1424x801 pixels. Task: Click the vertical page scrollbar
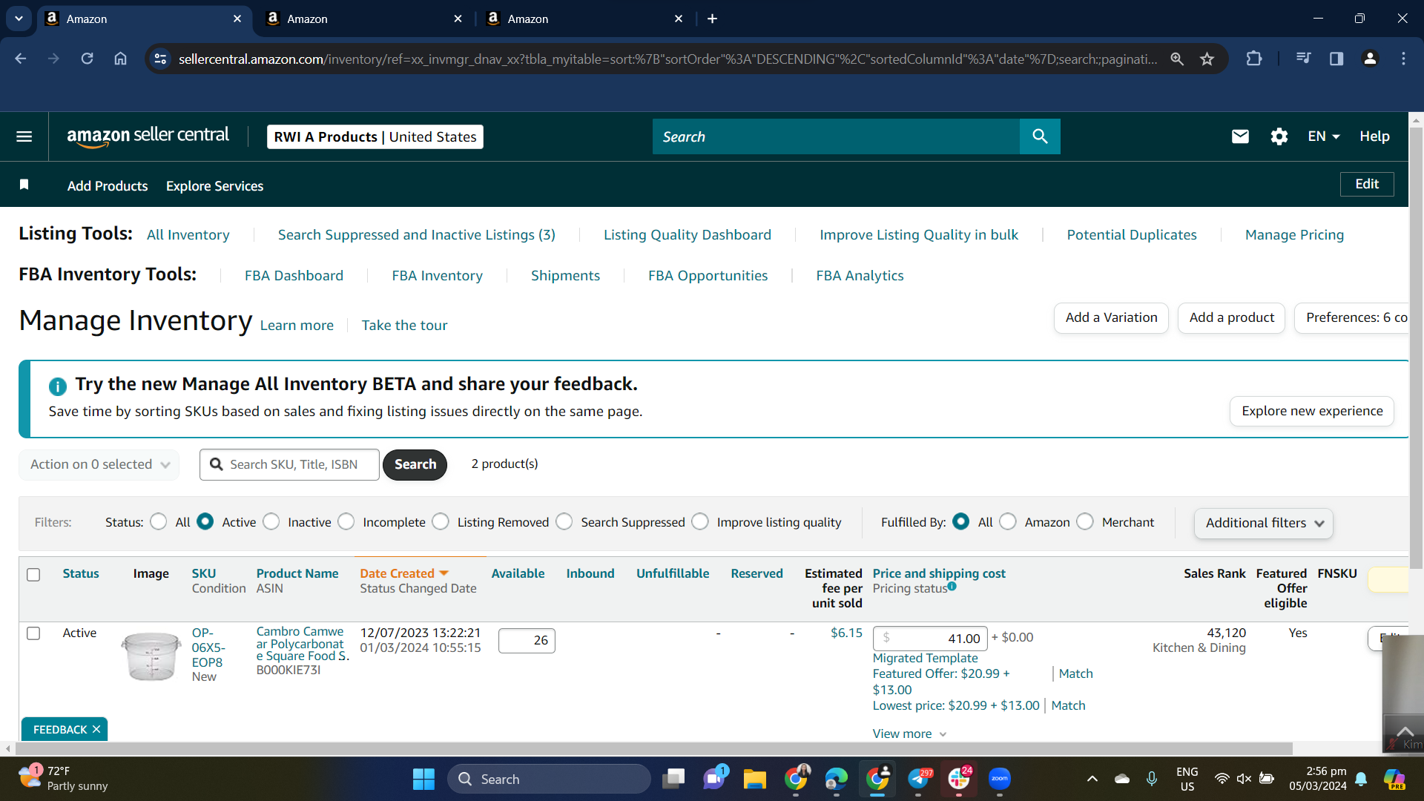(x=1416, y=349)
